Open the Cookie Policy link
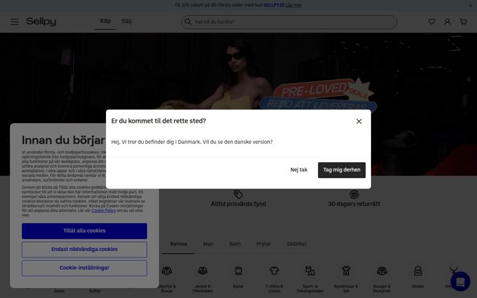Screen dimensions: 477x298 click(103, 211)
